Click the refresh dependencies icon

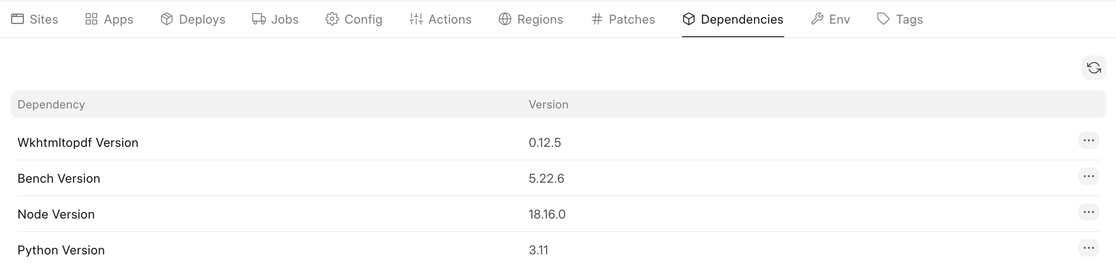point(1094,68)
